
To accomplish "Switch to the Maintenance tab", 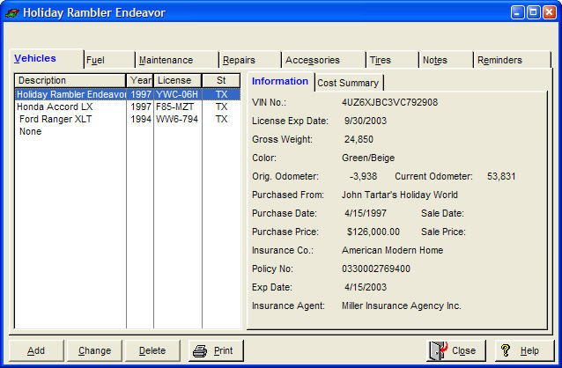I will (x=166, y=60).
